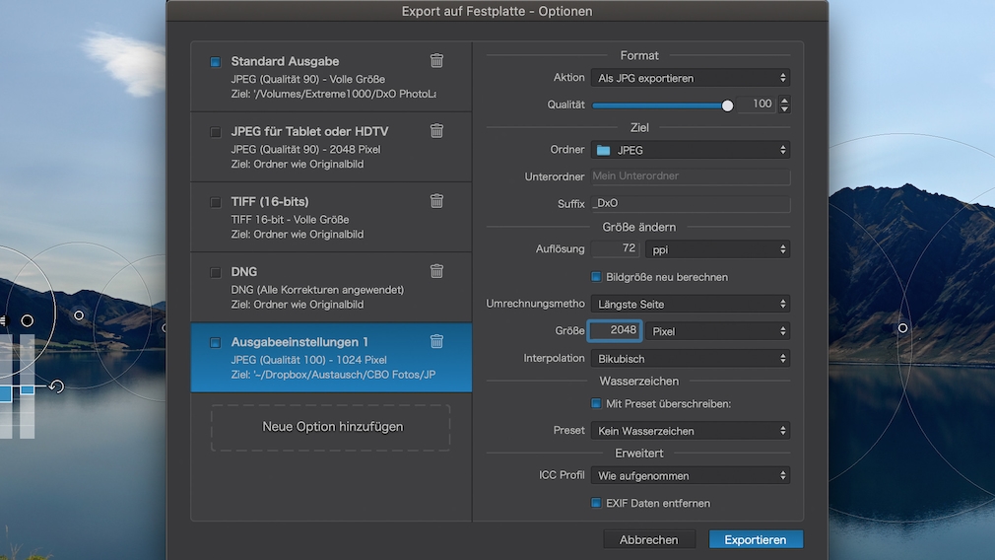
Task: Open the ICC Profil dropdown
Action: (691, 475)
